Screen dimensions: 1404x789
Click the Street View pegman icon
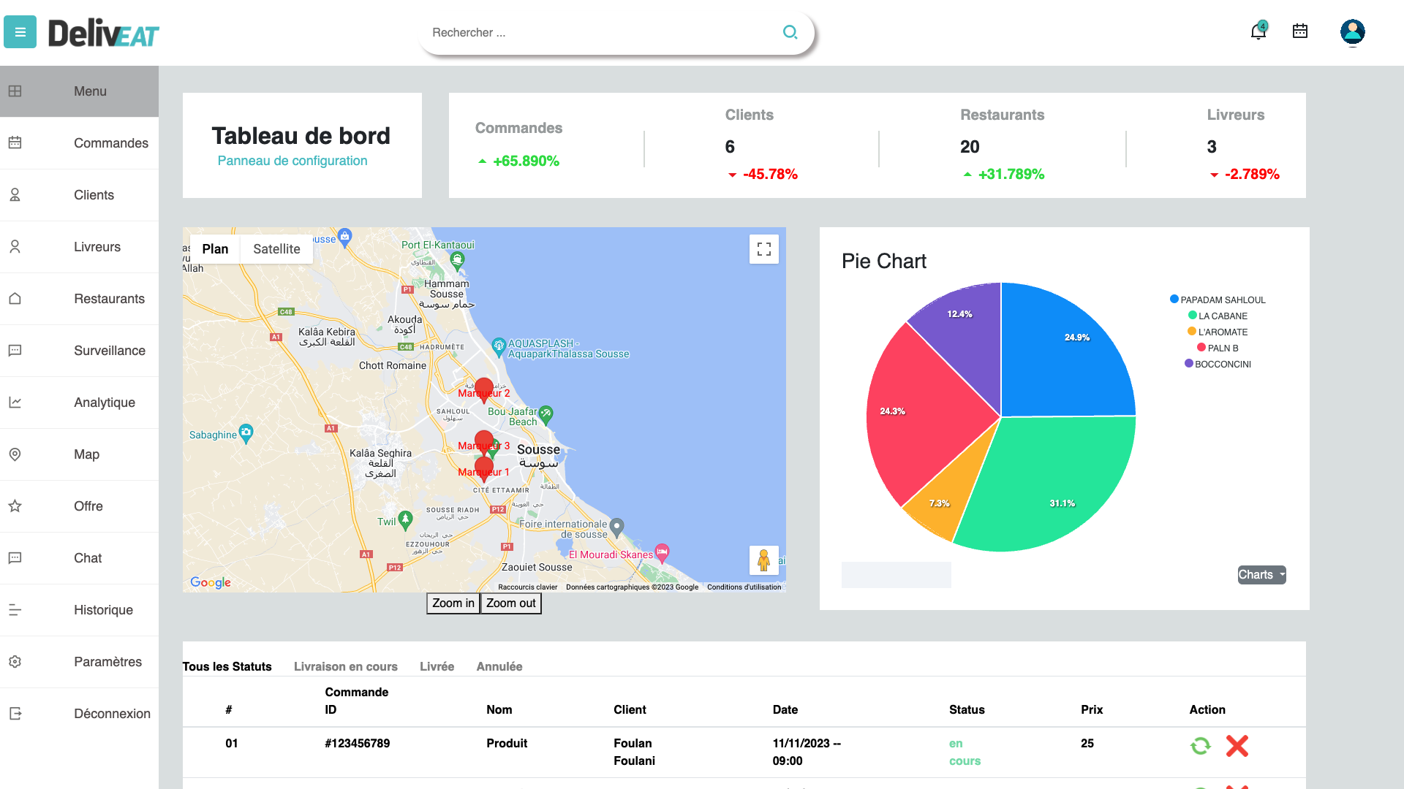coord(763,560)
